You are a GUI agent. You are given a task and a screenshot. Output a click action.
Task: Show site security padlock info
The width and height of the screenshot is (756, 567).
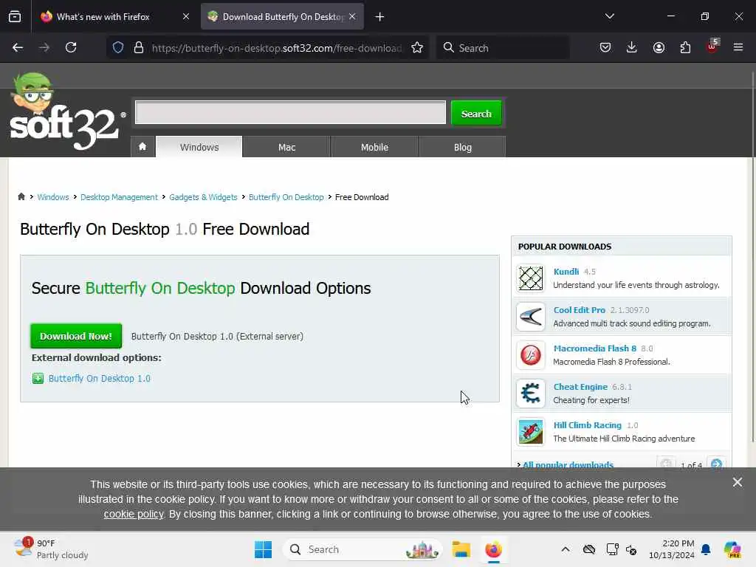138,47
